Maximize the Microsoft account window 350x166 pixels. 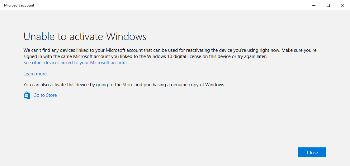click(328, 5)
